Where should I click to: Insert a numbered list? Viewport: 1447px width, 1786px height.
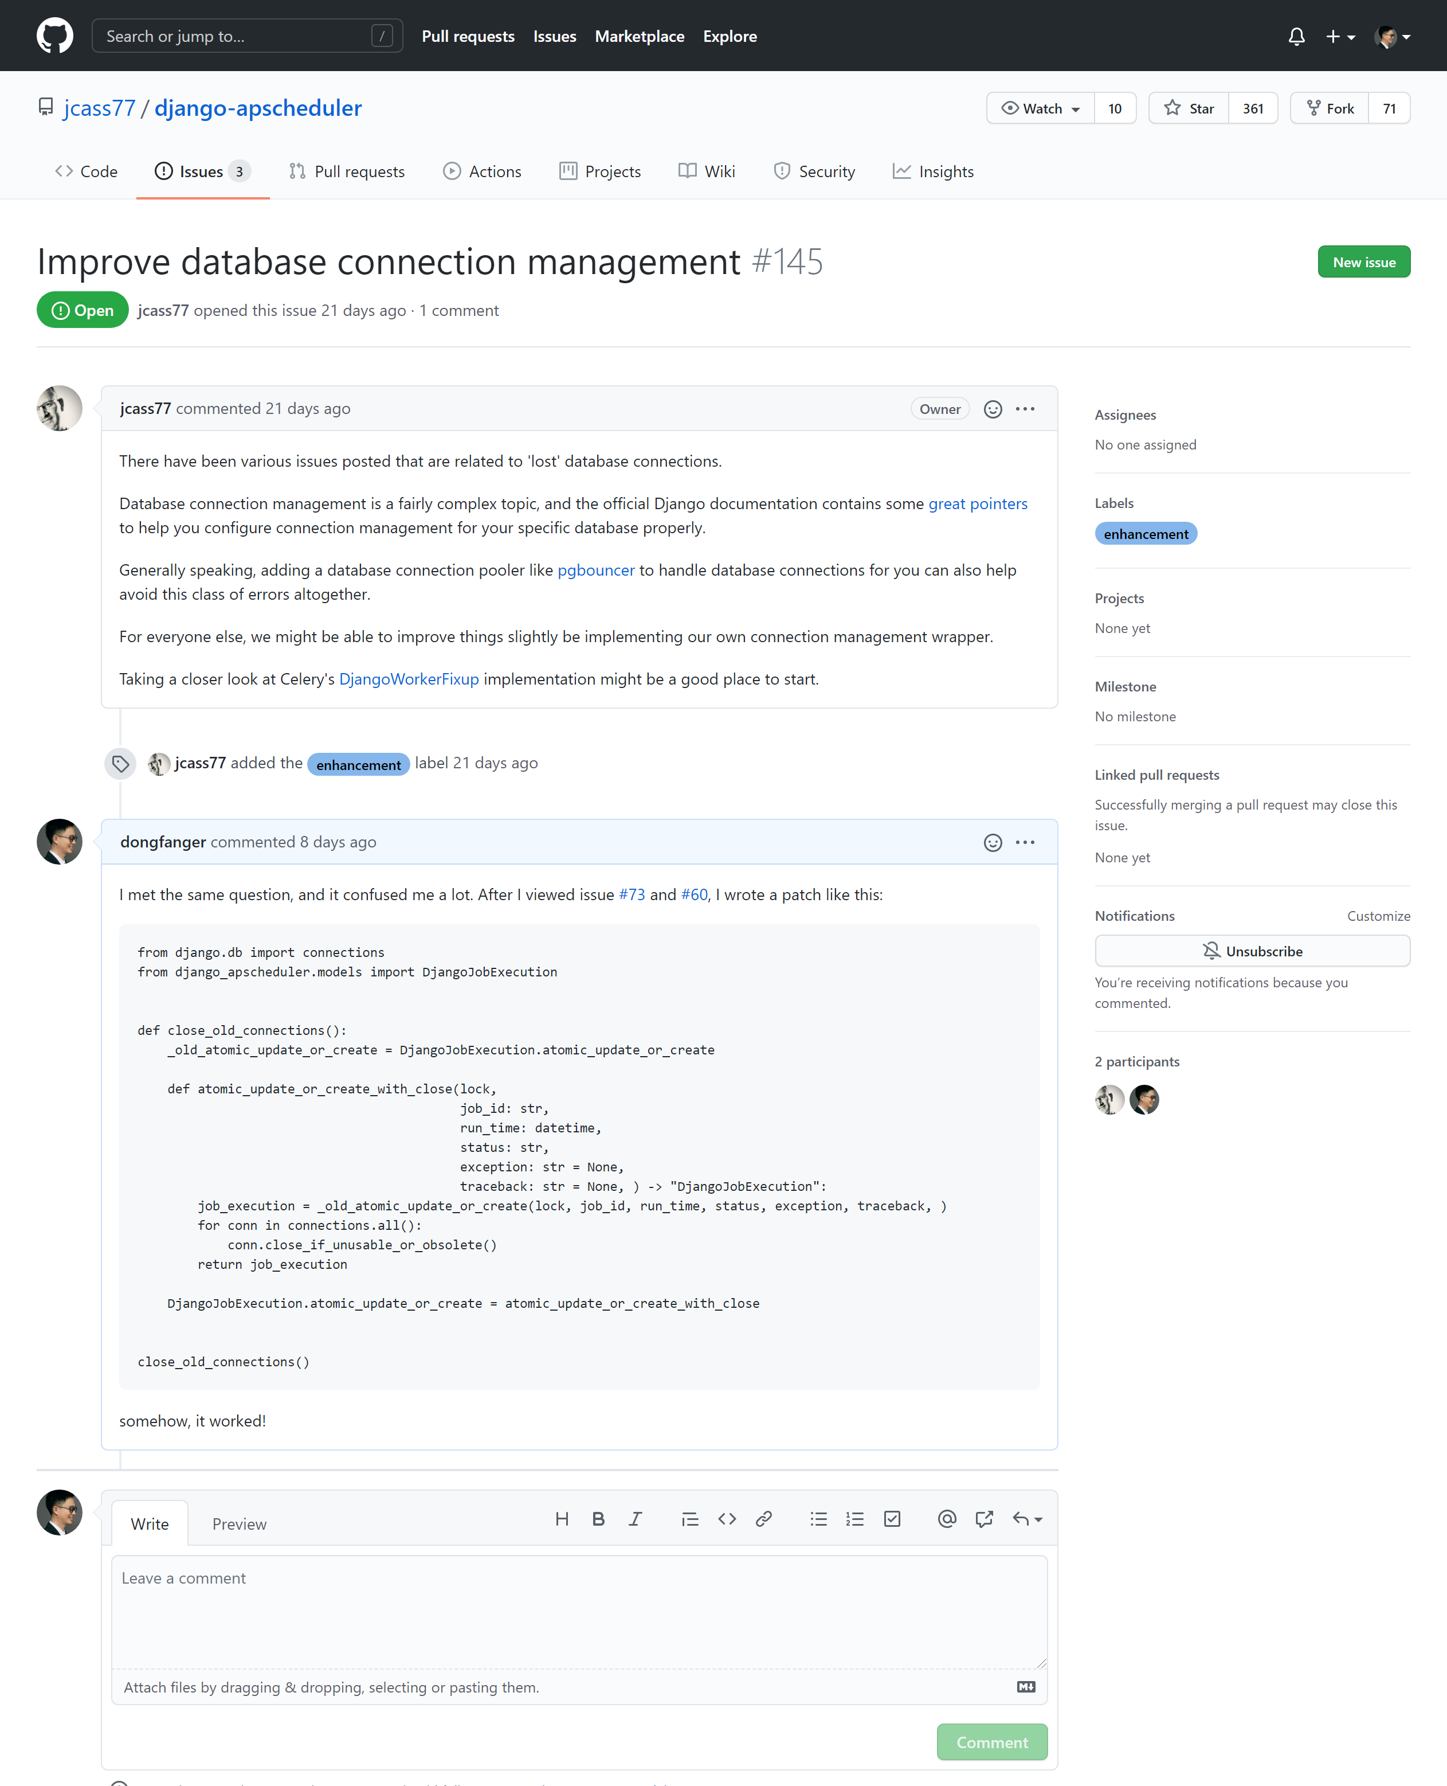pyautogui.click(x=855, y=1519)
